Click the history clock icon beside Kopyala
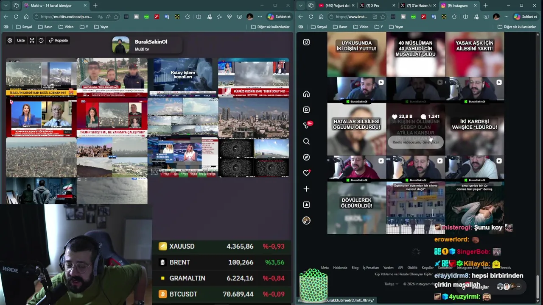543x305 pixels. [x=41, y=40]
